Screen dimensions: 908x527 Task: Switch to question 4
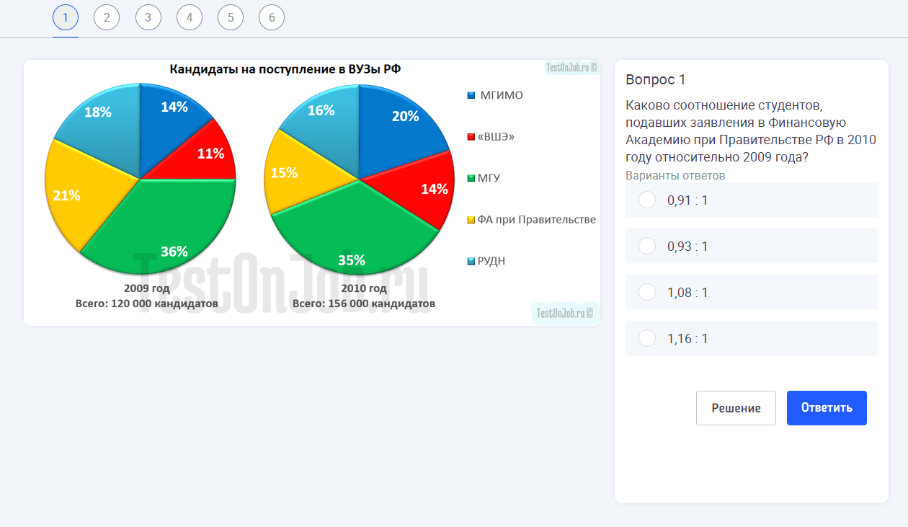[x=190, y=18]
